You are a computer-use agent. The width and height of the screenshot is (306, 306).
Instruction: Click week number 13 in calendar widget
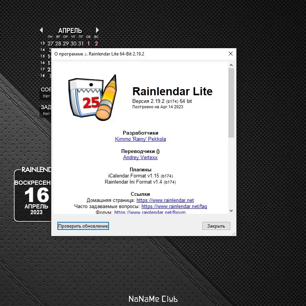tap(42, 43)
